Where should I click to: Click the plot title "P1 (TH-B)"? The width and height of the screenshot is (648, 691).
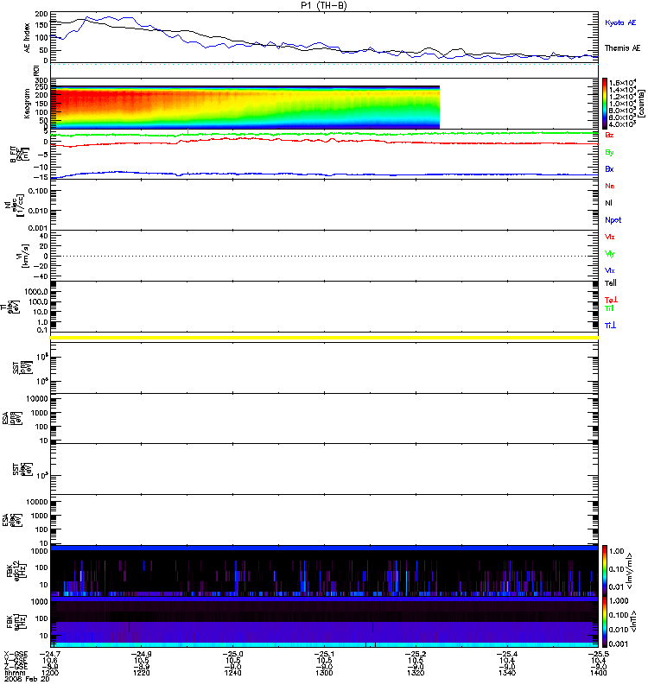tap(323, 5)
